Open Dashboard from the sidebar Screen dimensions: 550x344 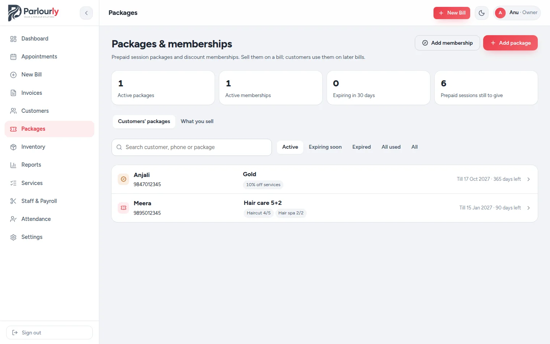[49, 39]
